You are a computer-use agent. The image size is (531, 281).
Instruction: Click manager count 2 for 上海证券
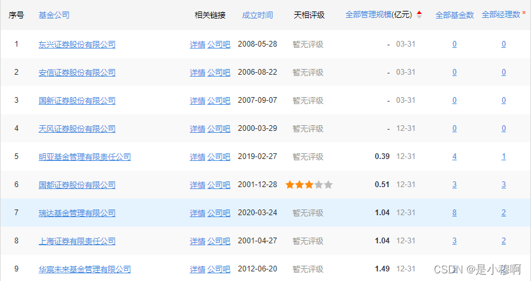[503, 240]
